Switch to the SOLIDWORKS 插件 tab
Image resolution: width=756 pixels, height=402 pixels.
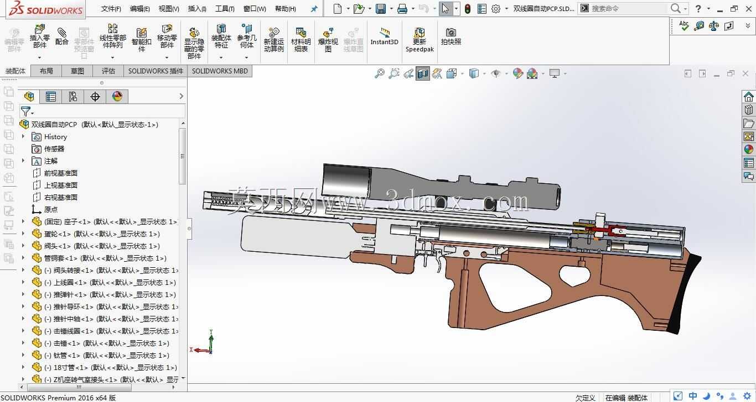click(x=156, y=71)
